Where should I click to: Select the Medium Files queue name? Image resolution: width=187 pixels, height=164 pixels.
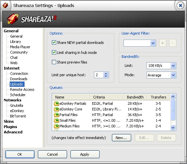[69, 126]
